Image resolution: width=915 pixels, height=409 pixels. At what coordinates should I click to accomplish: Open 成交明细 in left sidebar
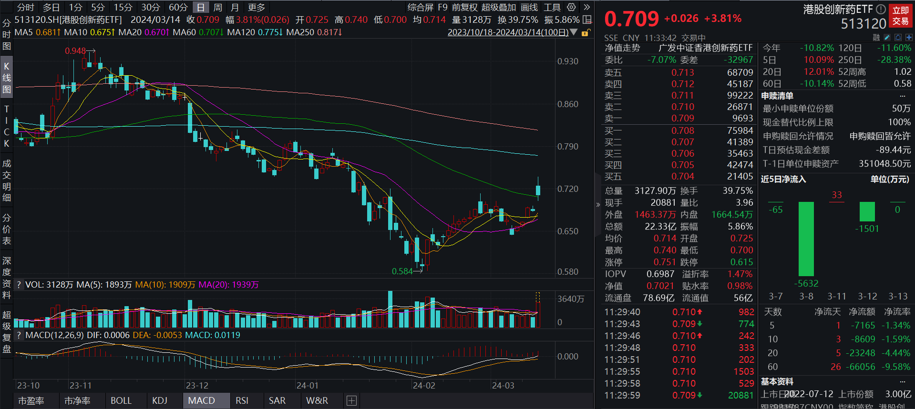tap(7, 180)
